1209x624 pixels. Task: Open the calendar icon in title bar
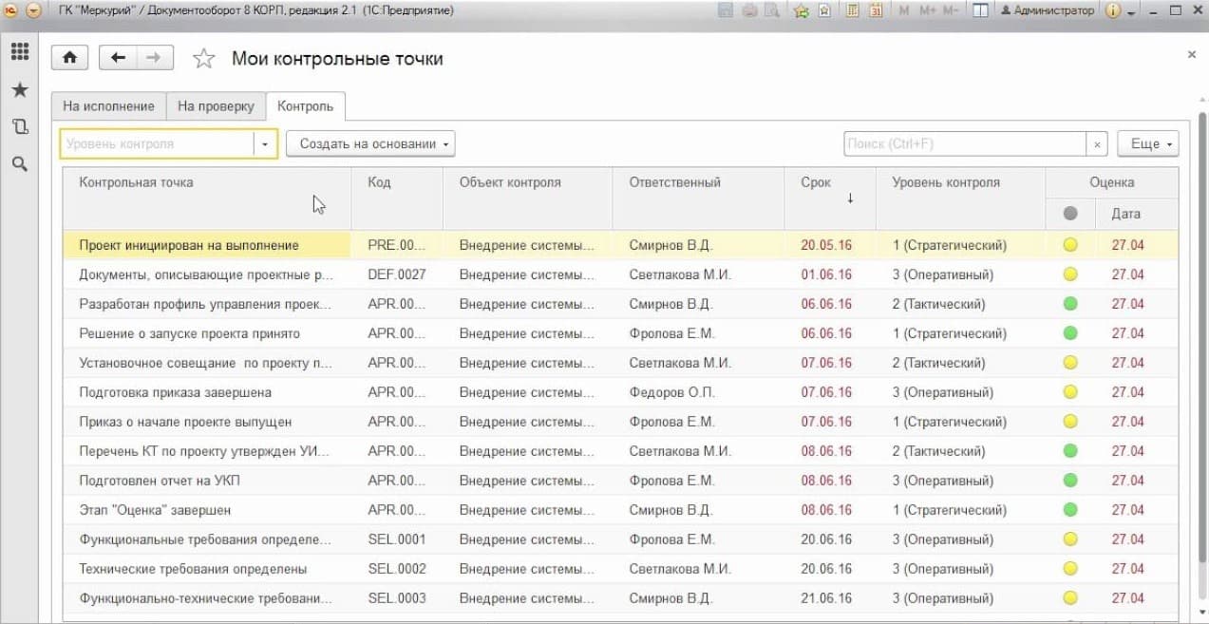[x=876, y=10]
